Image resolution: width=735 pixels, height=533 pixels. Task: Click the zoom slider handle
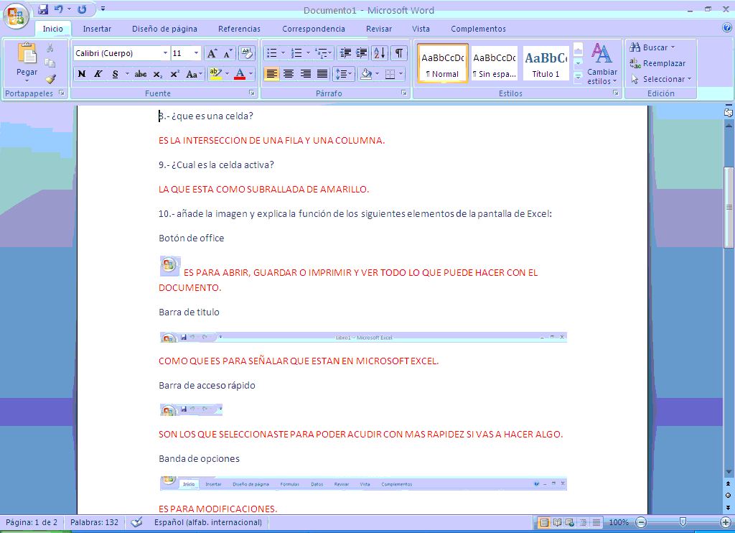[683, 522]
